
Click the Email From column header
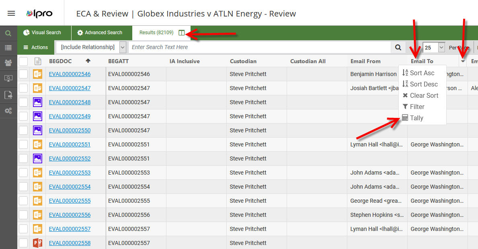pyautogui.click(x=365, y=61)
